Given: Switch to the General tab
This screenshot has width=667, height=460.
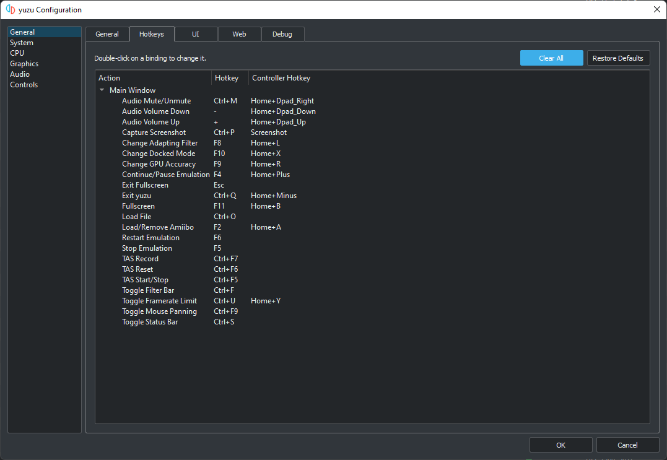Looking at the screenshot, I should pyautogui.click(x=107, y=34).
